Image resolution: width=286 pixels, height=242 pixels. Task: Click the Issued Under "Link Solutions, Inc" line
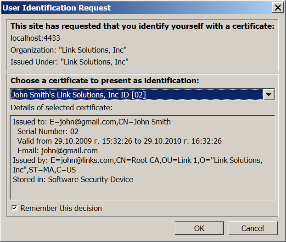(x=69, y=62)
